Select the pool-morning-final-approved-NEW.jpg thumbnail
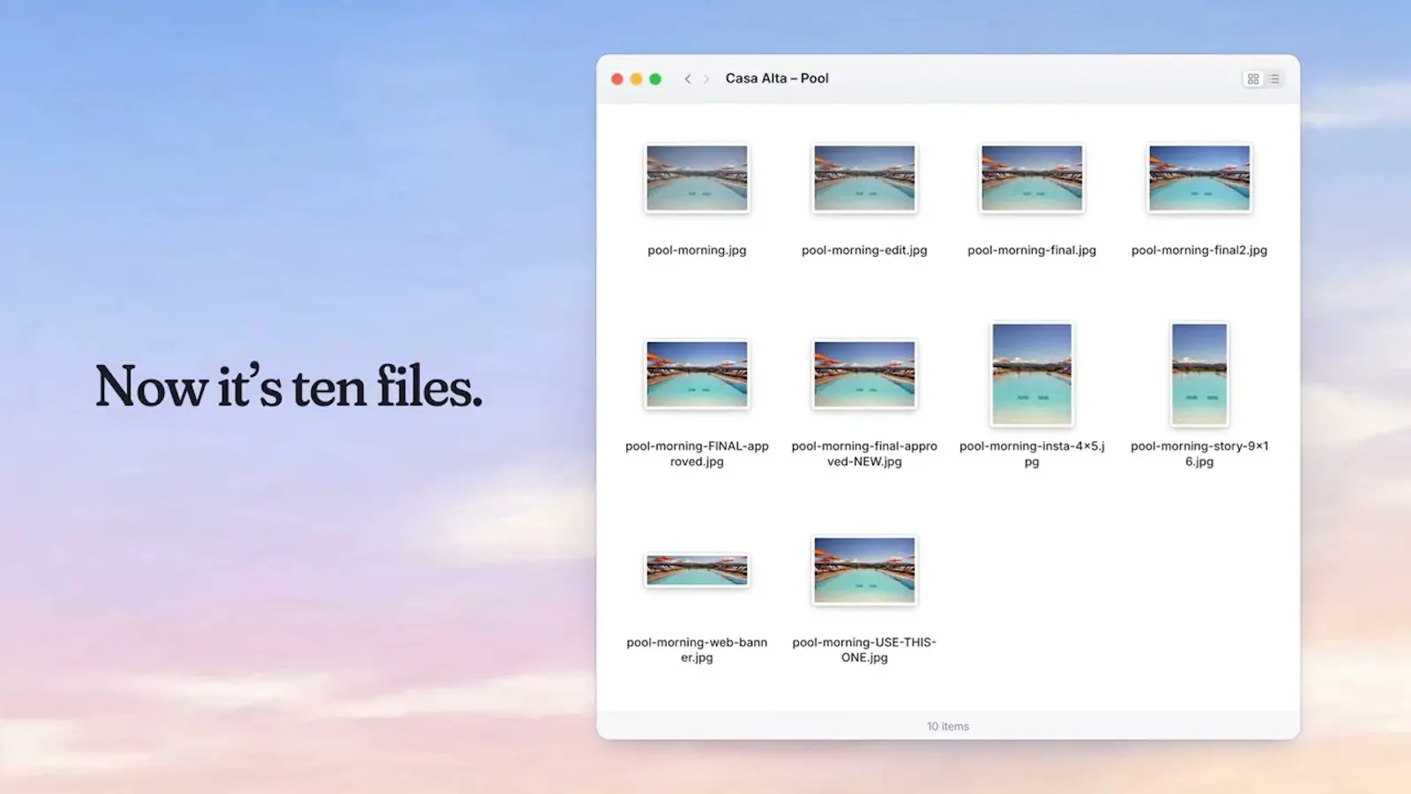Viewport: 1411px width, 794px height. coord(864,374)
